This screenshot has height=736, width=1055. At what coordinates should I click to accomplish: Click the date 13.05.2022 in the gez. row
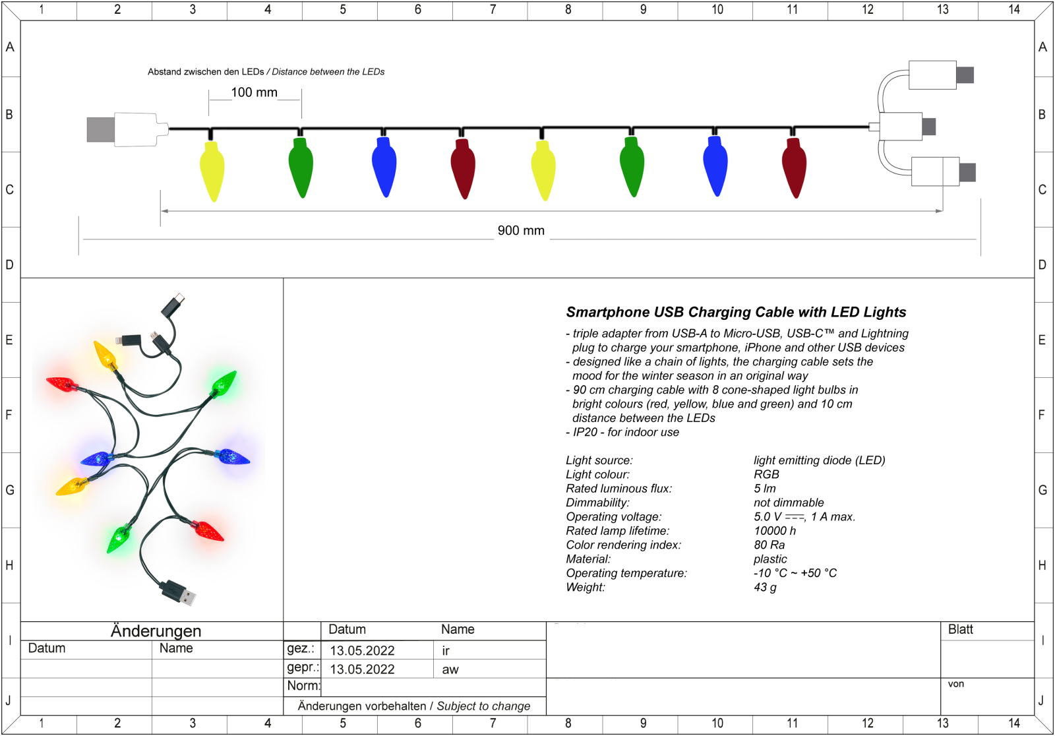click(362, 651)
